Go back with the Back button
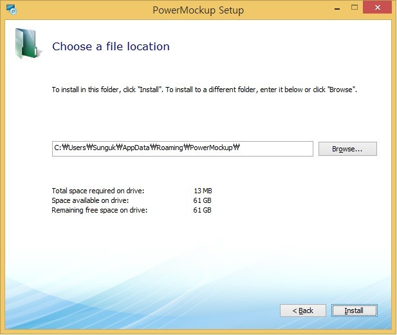 303,311
